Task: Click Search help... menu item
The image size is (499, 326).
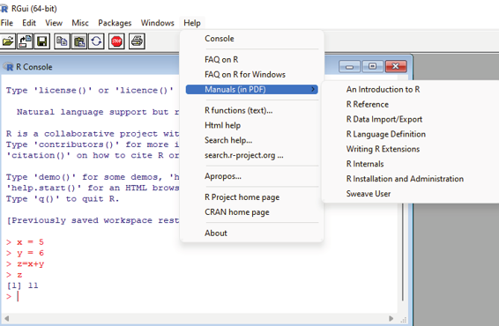Action: tap(228, 140)
